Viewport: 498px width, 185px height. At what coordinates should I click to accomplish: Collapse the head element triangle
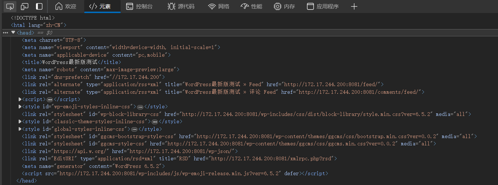click(x=13, y=33)
